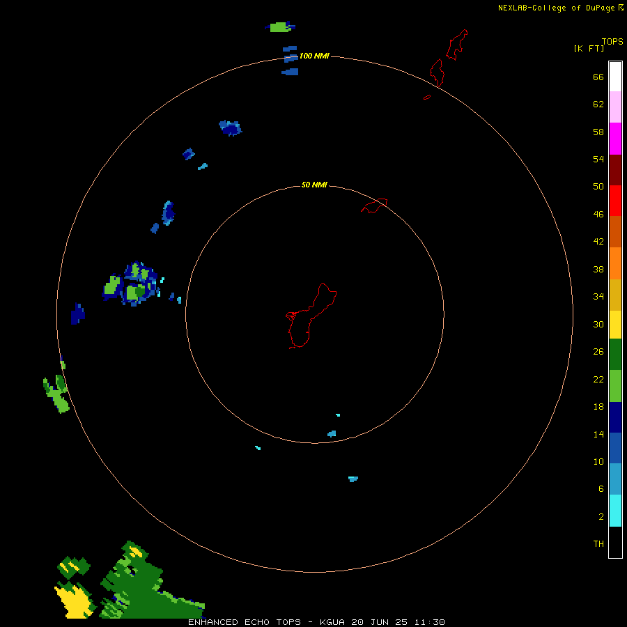Click the 50 NMI range ring label
Screen dimensions: 627x627
pos(314,185)
